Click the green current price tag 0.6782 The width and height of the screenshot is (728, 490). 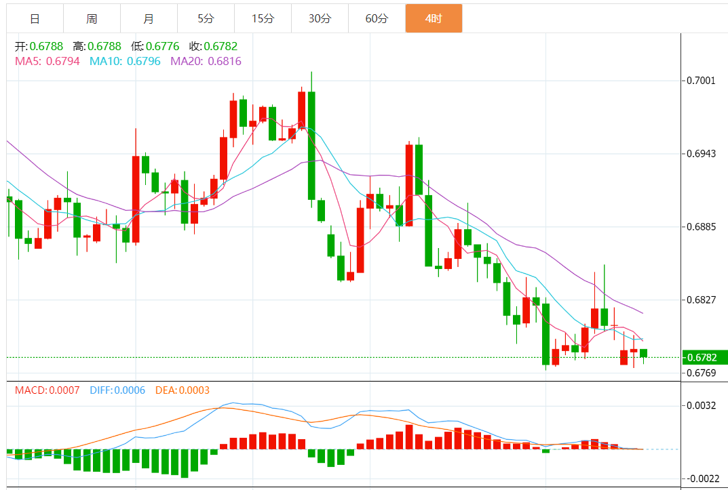(704, 357)
